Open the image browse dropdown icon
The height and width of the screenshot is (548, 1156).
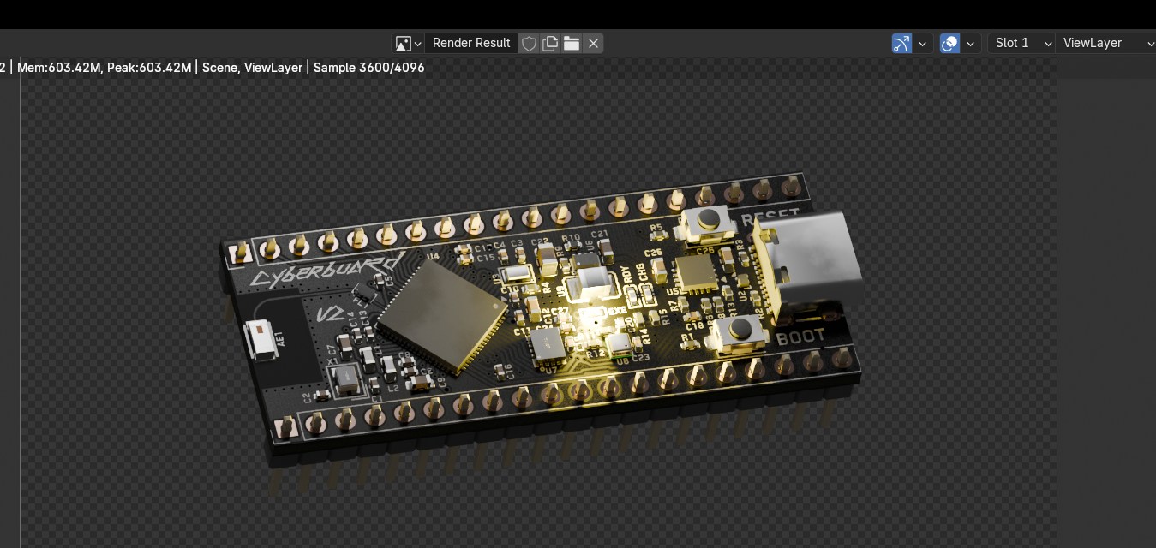[x=407, y=43]
